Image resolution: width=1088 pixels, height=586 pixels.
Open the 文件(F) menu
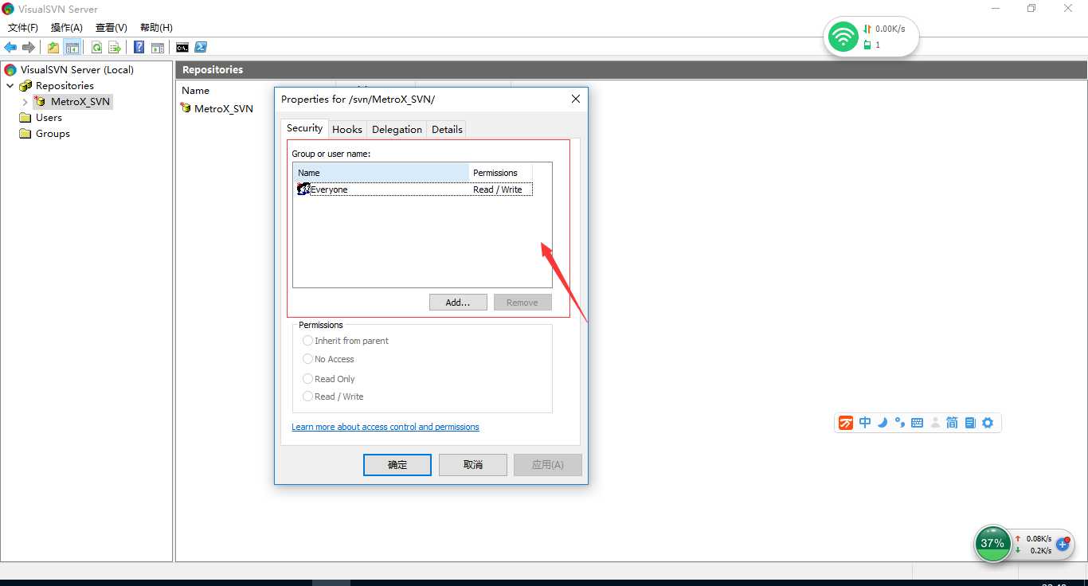pyautogui.click(x=23, y=27)
